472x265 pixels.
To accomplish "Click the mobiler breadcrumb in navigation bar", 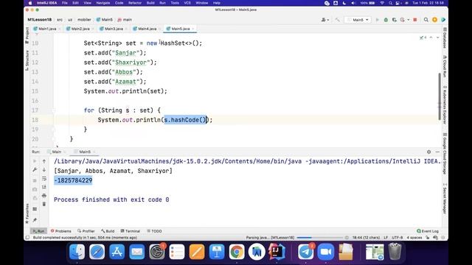I will tap(84, 20).
